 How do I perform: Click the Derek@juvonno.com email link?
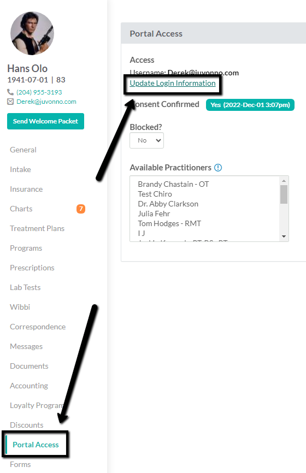coord(46,102)
